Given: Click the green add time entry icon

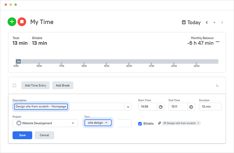Looking at the screenshot, I should [12, 22].
